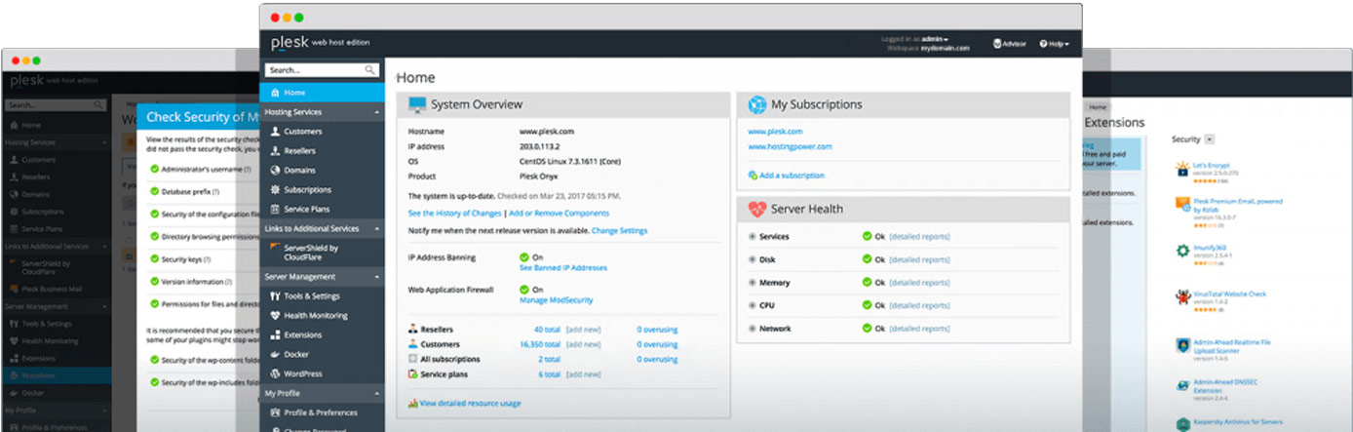Click Add or Remove Components link
Image resolution: width=1353 pixels, height=432 pixels.
pyautogui.click(x=559, y=214)
